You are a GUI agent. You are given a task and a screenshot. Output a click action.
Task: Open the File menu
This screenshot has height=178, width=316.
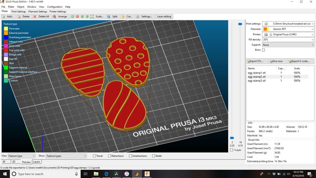pyautogui.click(x=3, y=7)
